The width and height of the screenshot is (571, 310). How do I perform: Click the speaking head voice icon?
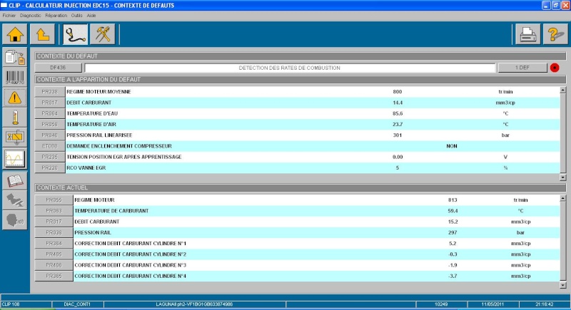pos(15,220)
